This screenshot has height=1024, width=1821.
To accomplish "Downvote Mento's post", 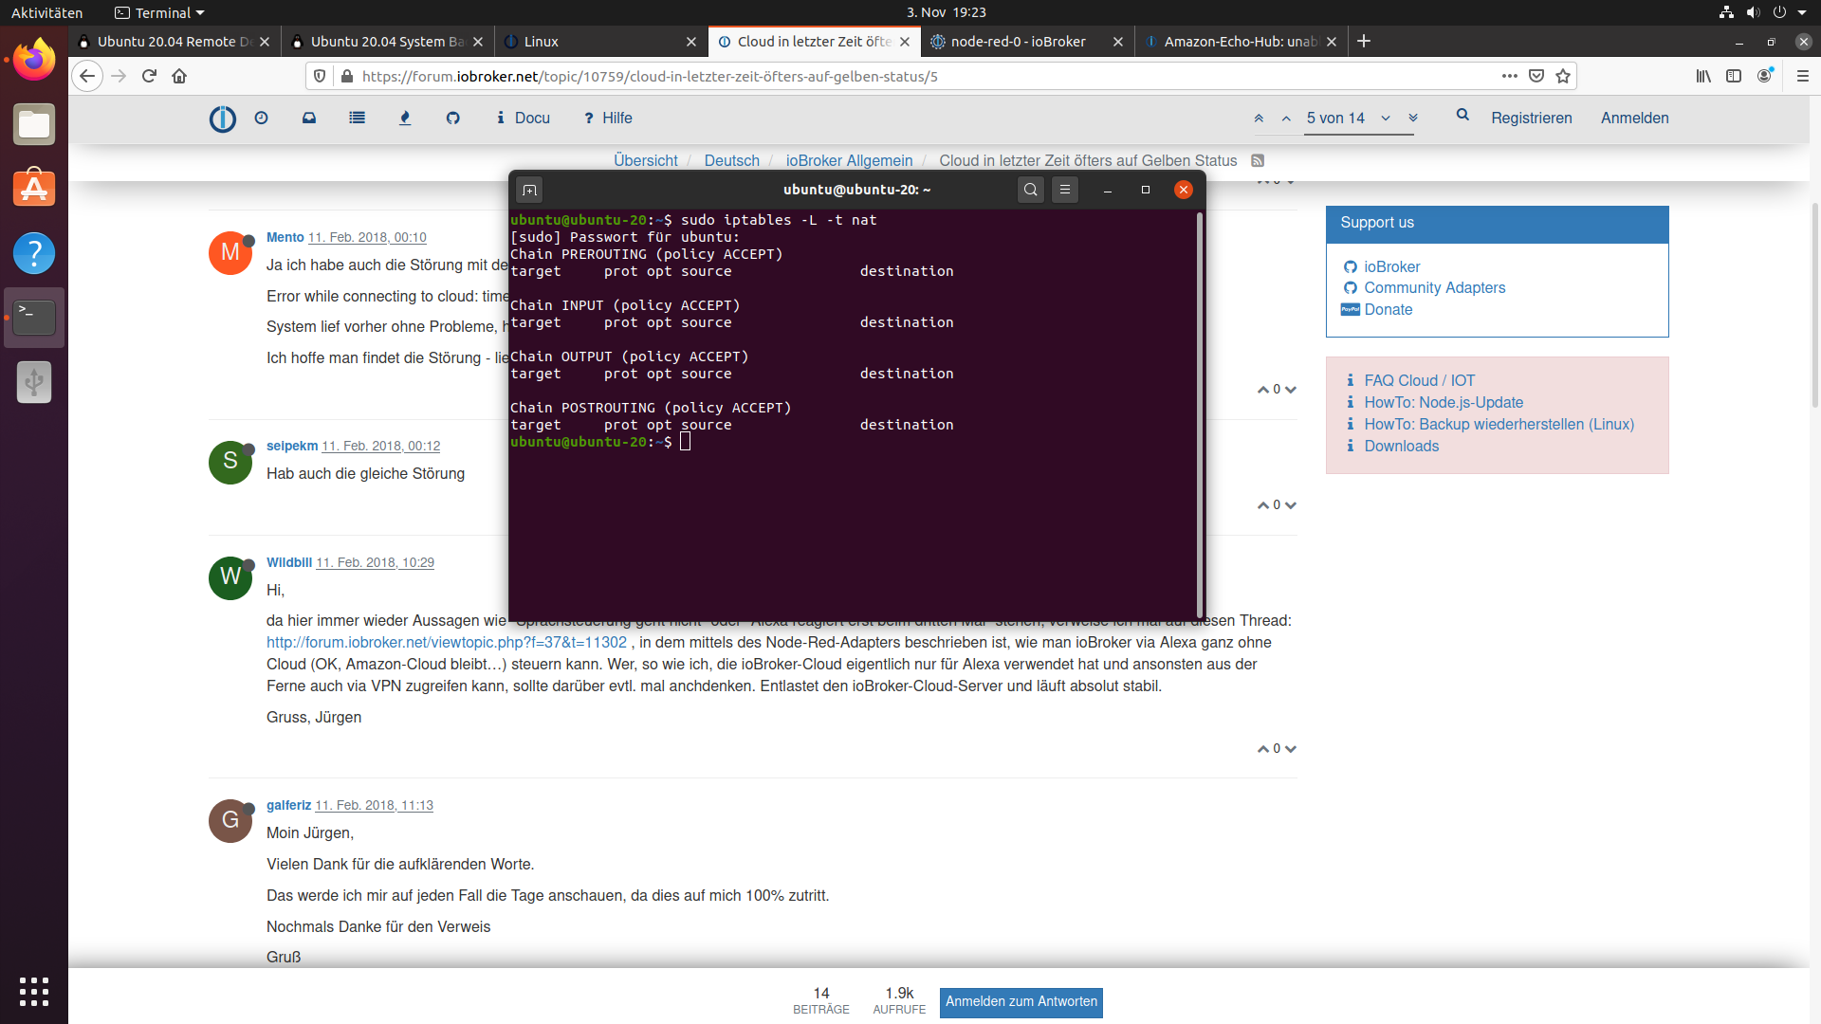I will [x=1290, y=390].
